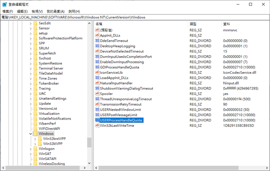The width and height of the screenshot is (270, 171).
Task: Click tree pane horizontal scroll right arrow
Action: 85,168
